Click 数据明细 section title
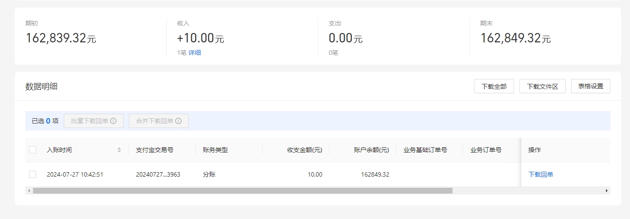 pyautogui.click(x=41, y=87)
